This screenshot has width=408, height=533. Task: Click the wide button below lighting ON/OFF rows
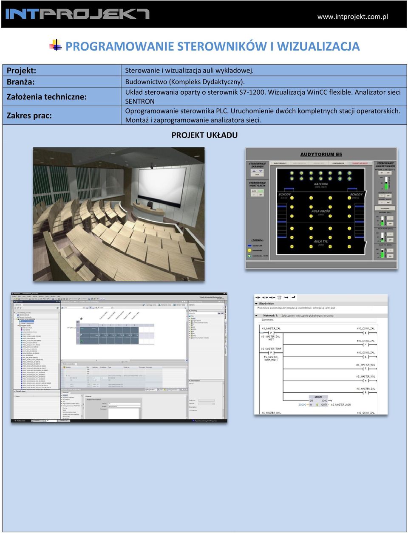385,208
